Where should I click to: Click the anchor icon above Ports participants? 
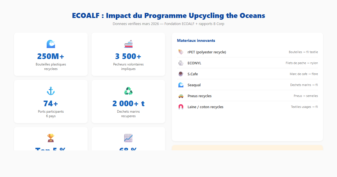pyautogui.click(x=51, y=91)
